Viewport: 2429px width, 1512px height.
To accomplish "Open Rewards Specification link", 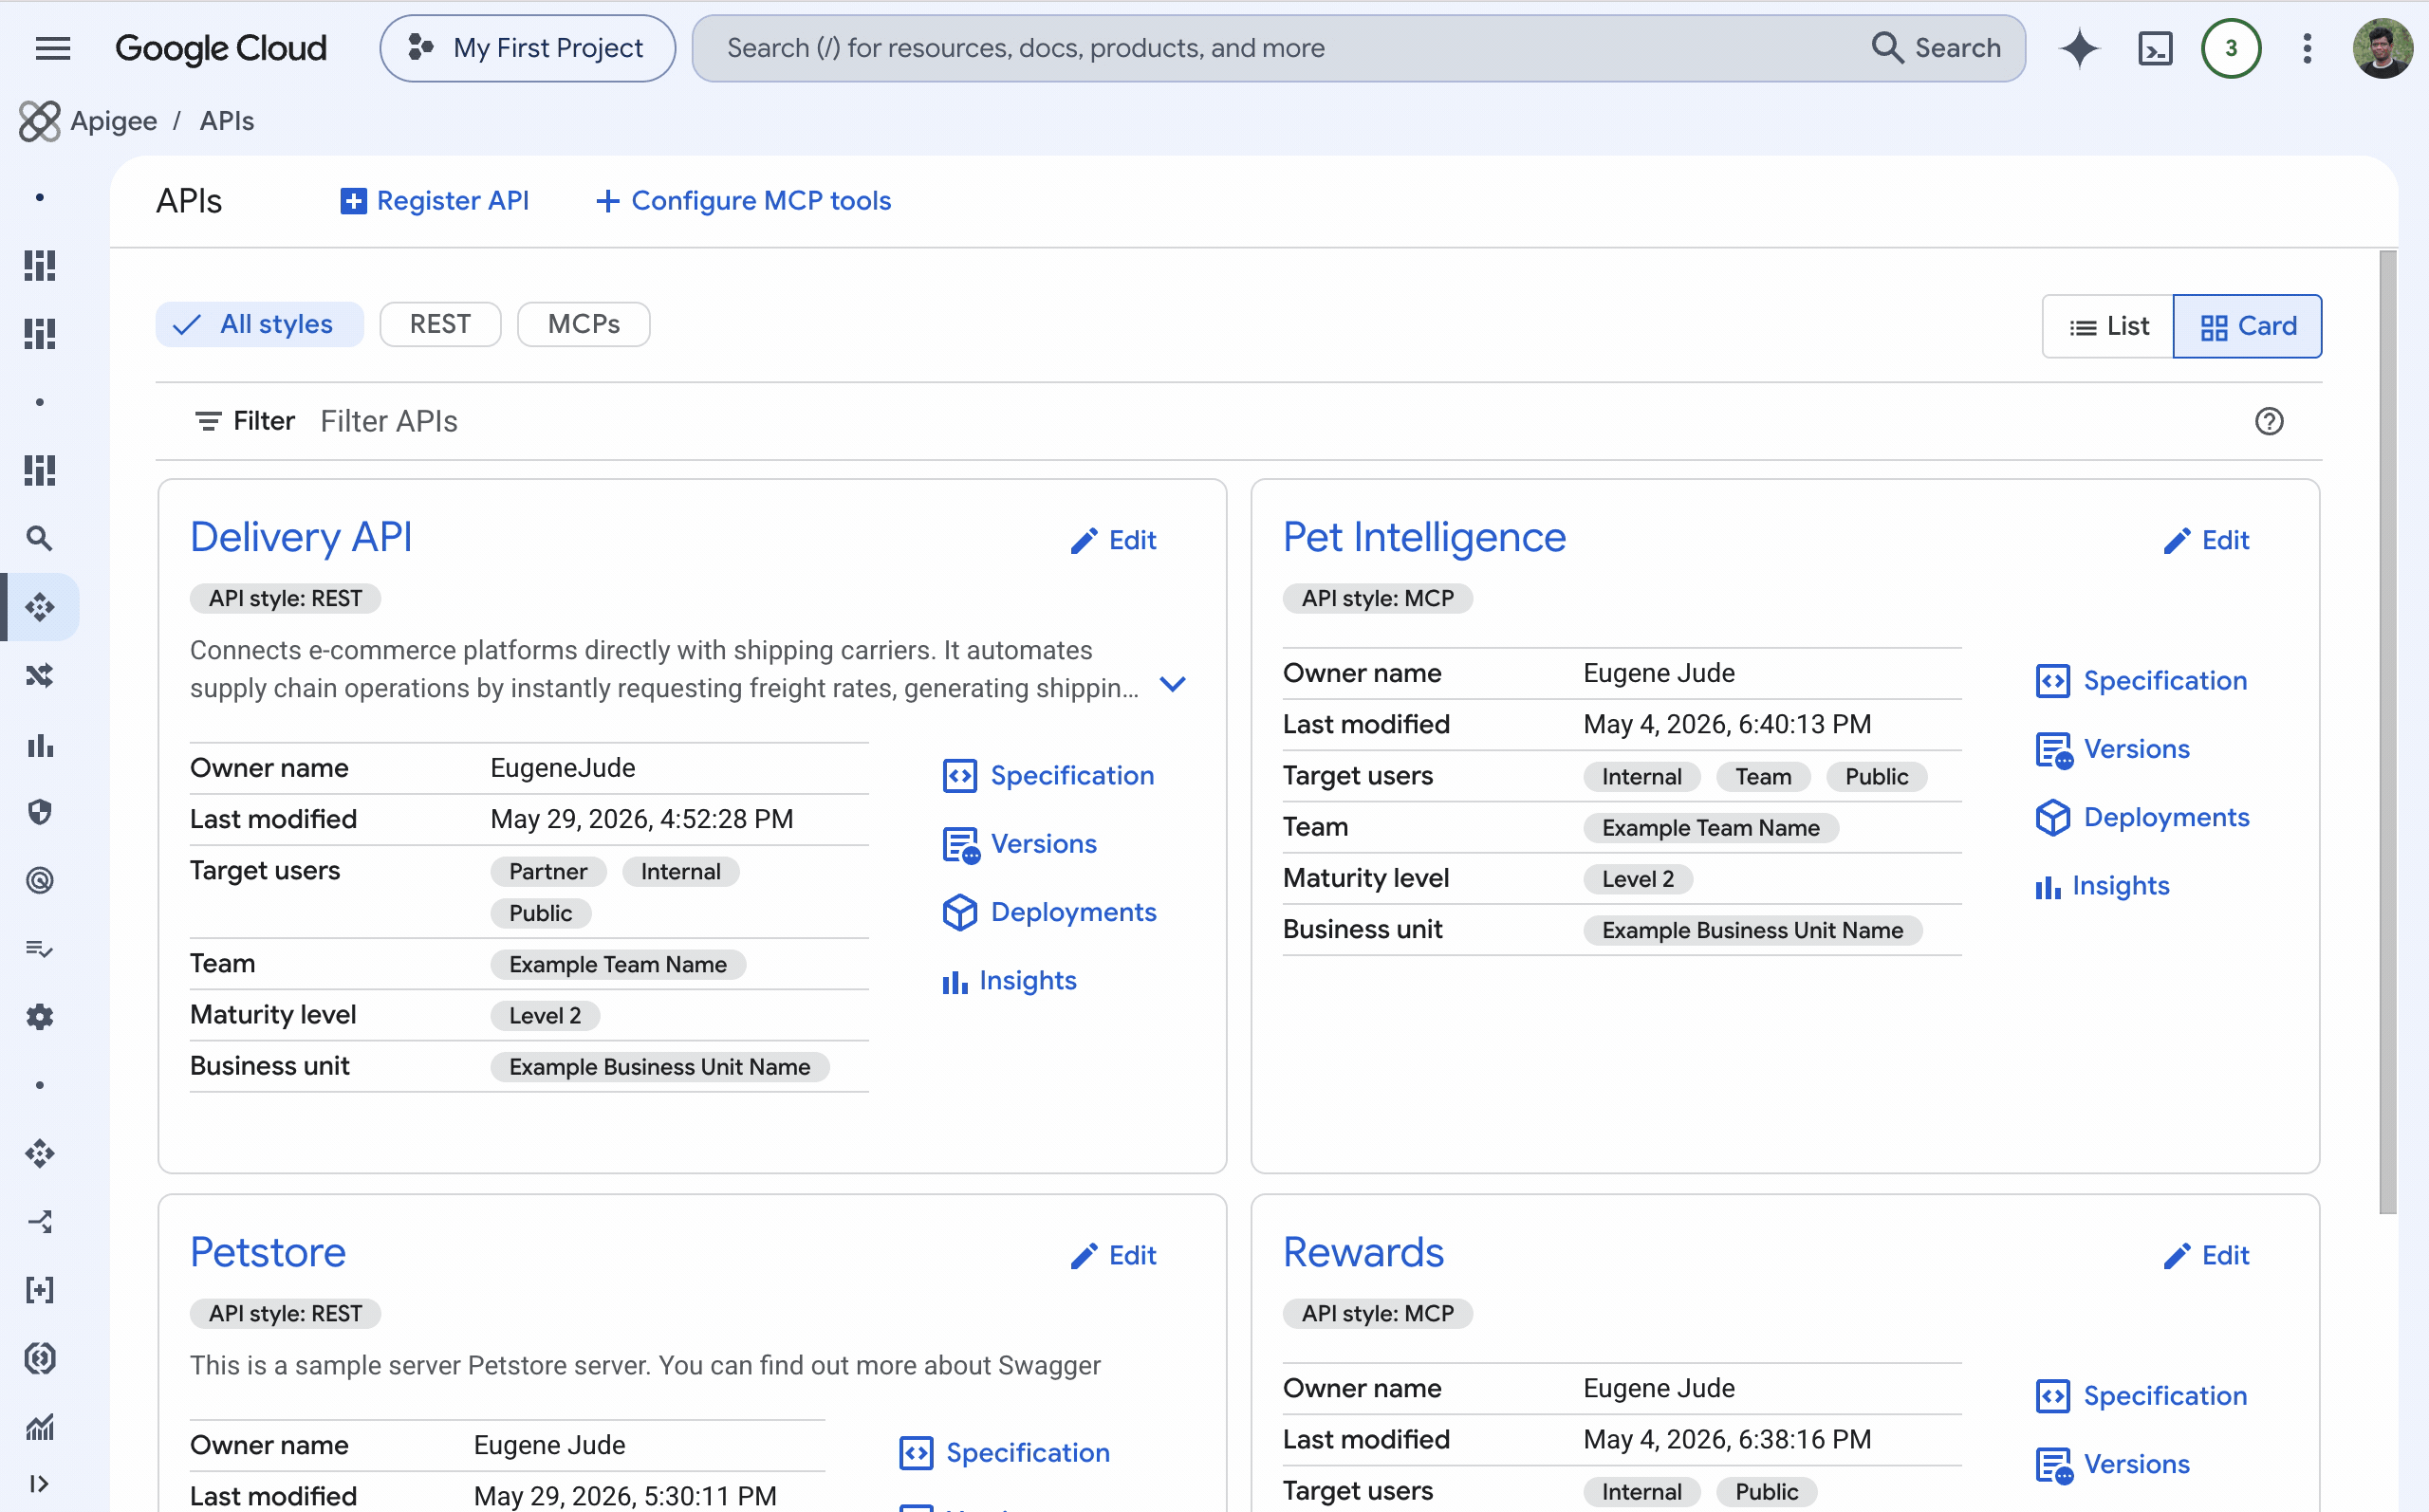I will 2141,1396.
